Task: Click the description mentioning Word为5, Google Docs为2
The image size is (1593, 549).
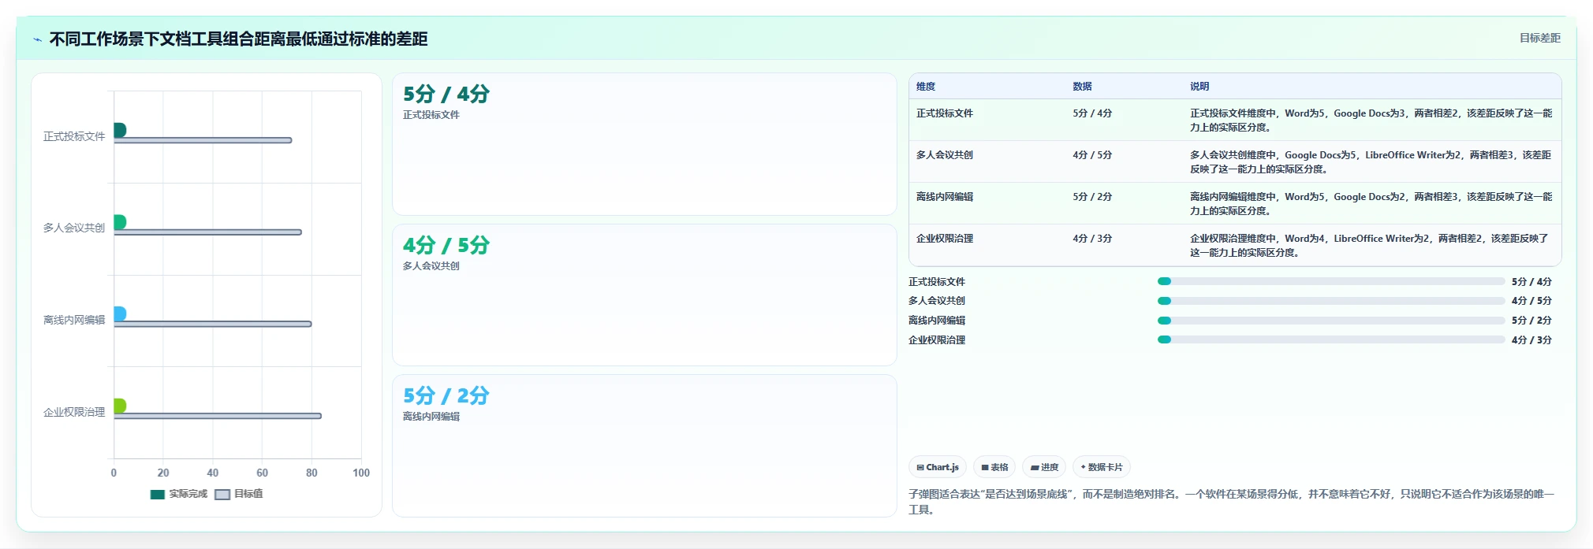Action: (x=1371, y=204)
